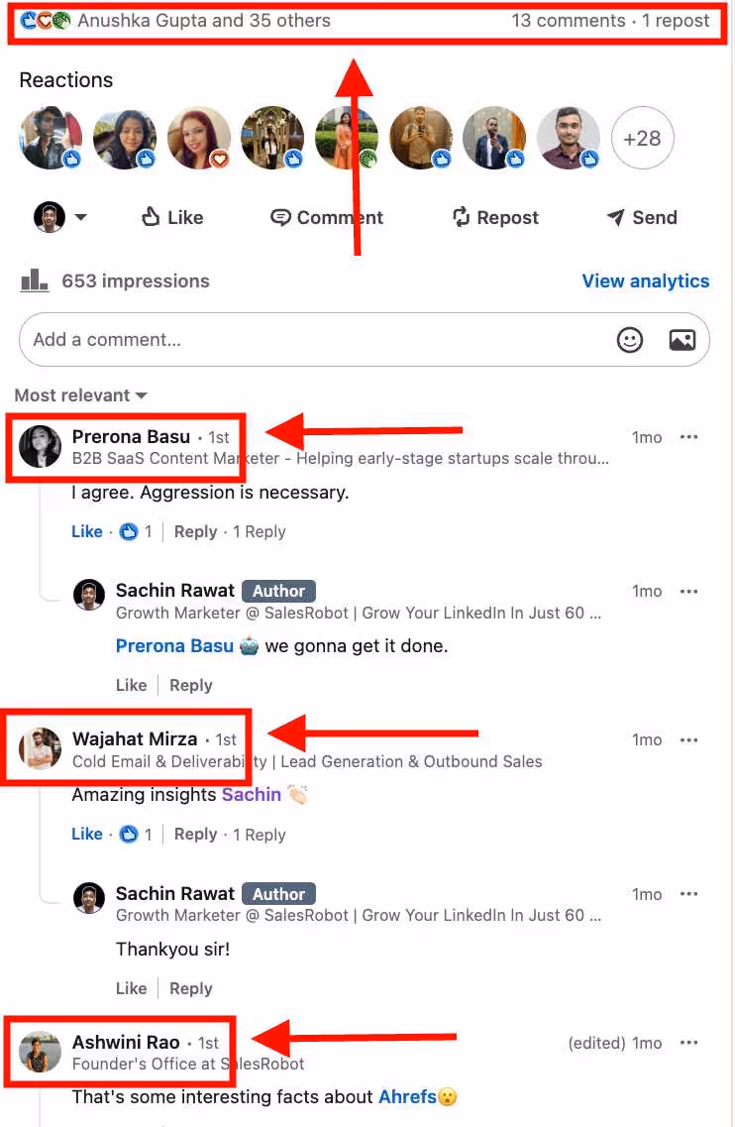Open all reactions via the +28 circle
Viewport: 735px width, 1127px height.
[x=643, y=138]
